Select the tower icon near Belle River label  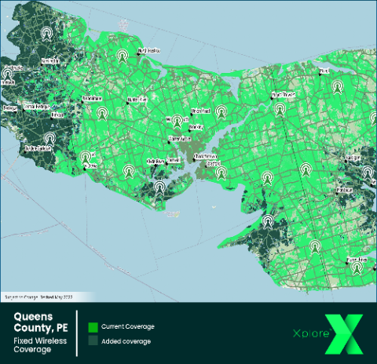357,268
